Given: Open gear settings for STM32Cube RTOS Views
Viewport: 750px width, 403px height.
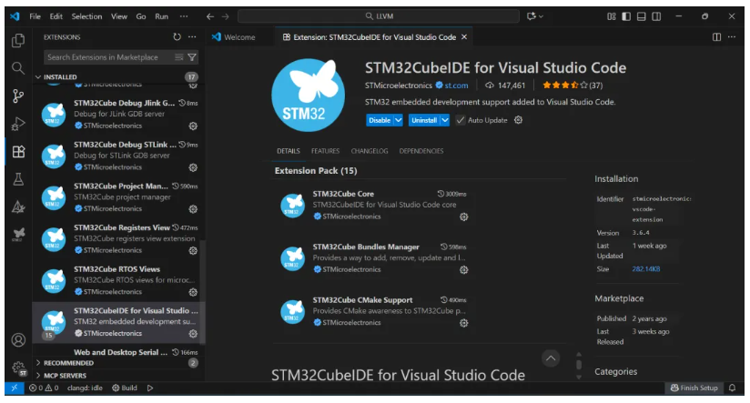Looking at the screenshot, I should [x=193, y=292].
